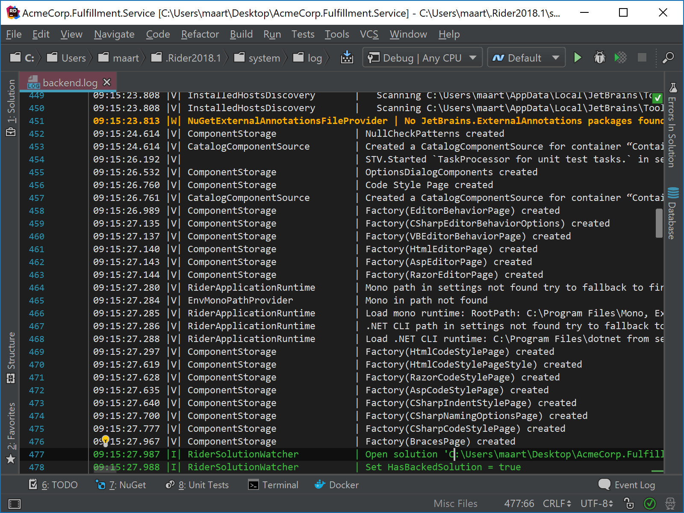Click line number 451 in the gutter

click(x=36, y=121)
